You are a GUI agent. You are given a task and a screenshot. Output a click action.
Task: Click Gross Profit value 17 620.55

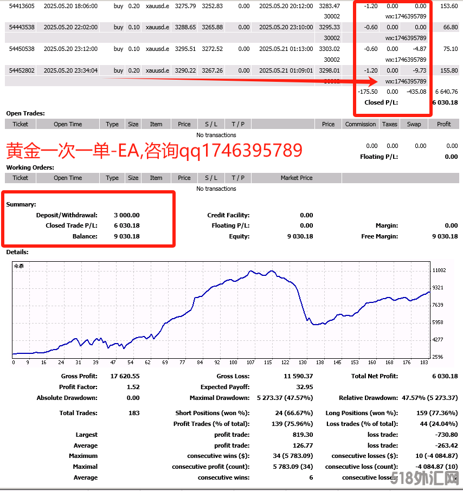tap(125, 376)
